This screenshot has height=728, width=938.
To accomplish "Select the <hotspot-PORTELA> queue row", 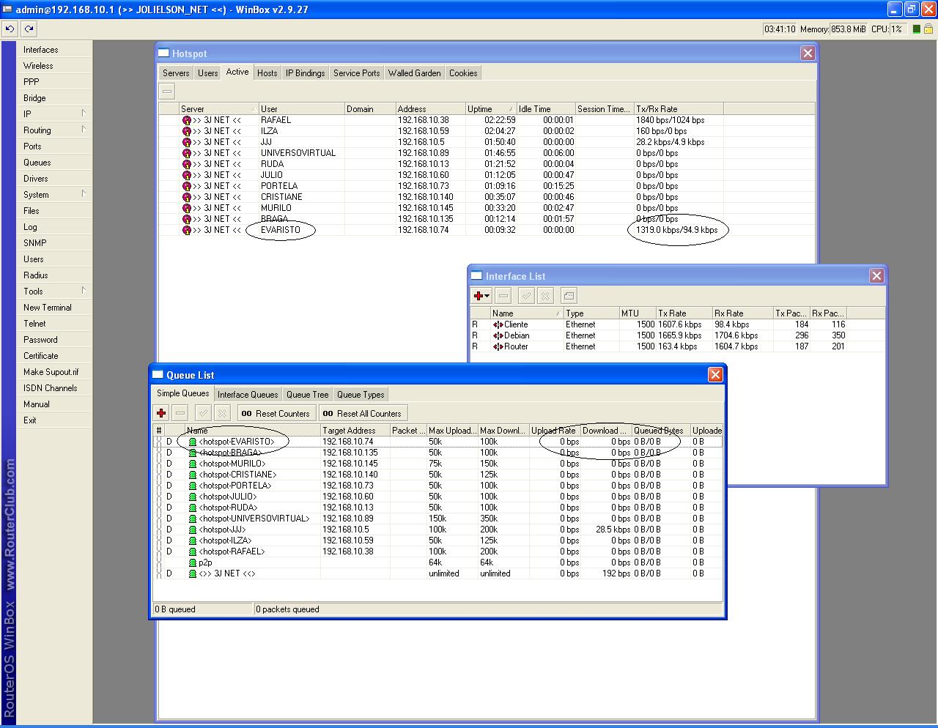I will [438, 486].
